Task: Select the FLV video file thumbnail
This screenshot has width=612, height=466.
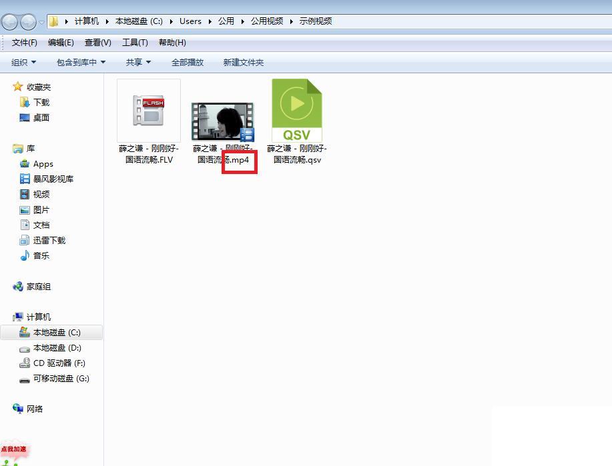Action: [x=149, y=111]
